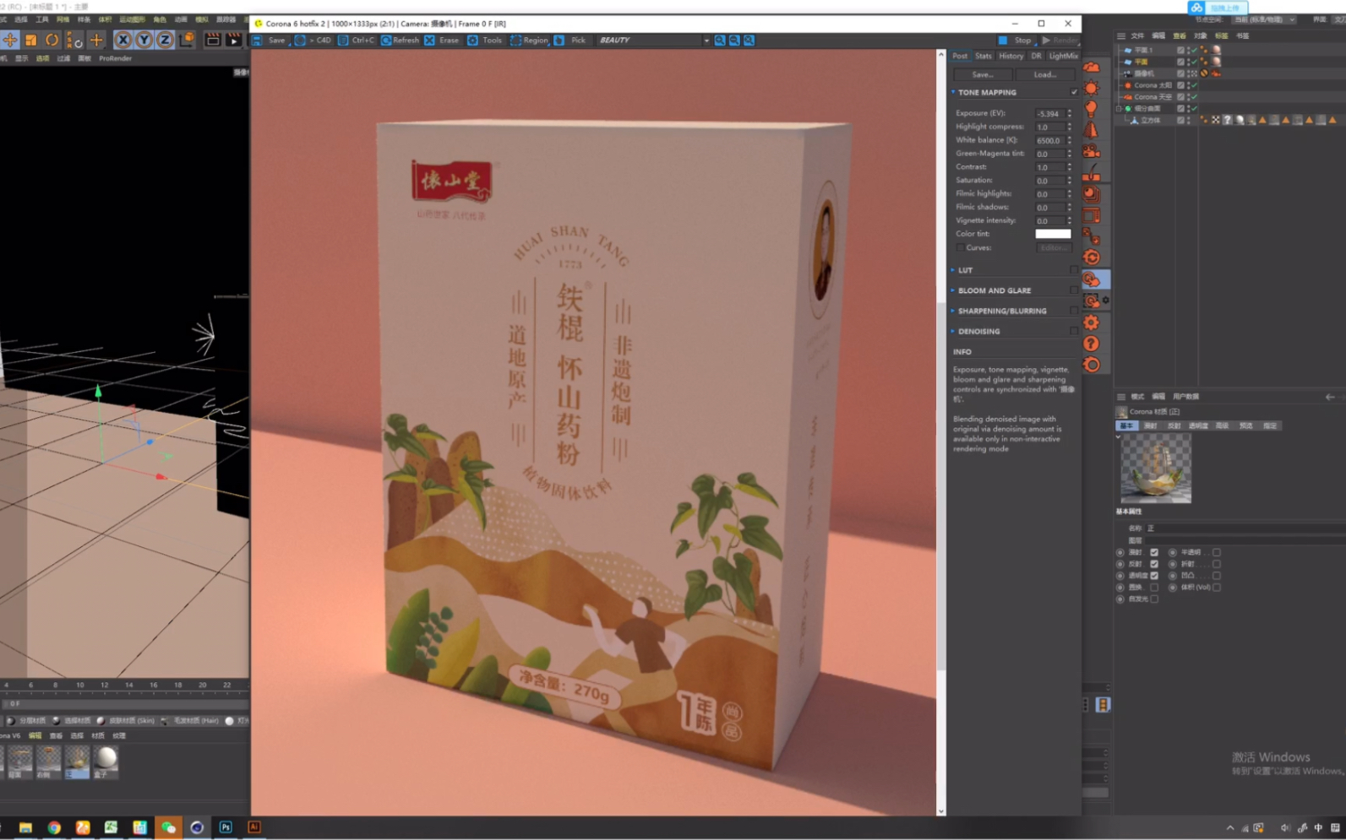Enable the BLOOM AND GLARE checkbox
The height and width of the screenshot is (840, 1346).
click(1074, 290)
